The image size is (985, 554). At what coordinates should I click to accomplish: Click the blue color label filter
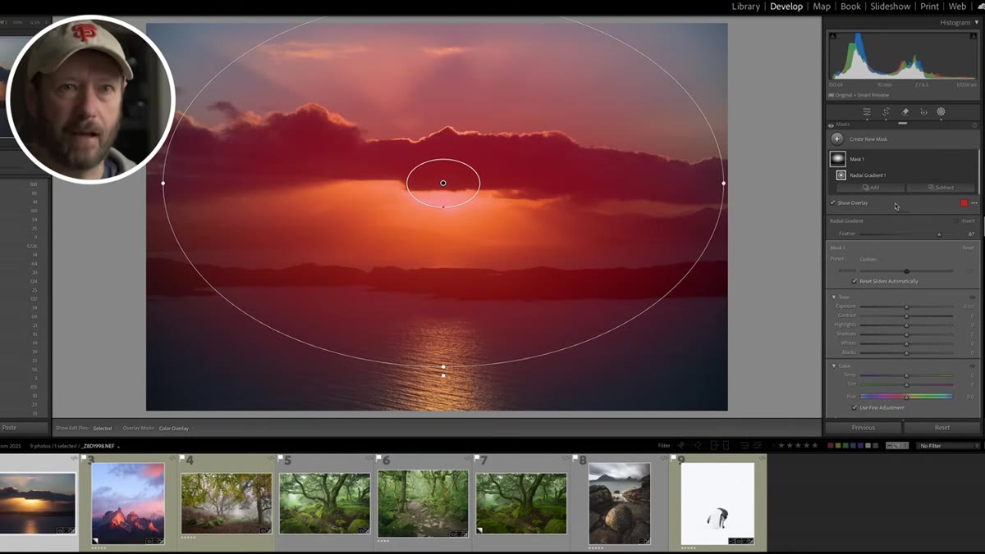click(x=852, y=446)
